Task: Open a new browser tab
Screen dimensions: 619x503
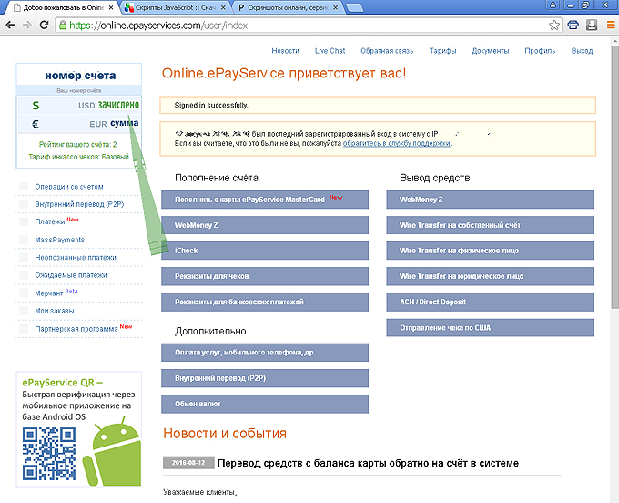Action: coord(354,8)
